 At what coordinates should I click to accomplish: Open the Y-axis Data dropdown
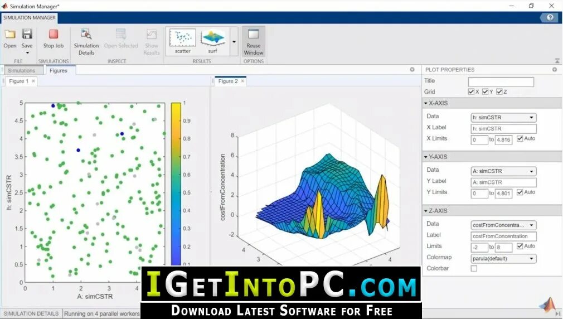503,171
